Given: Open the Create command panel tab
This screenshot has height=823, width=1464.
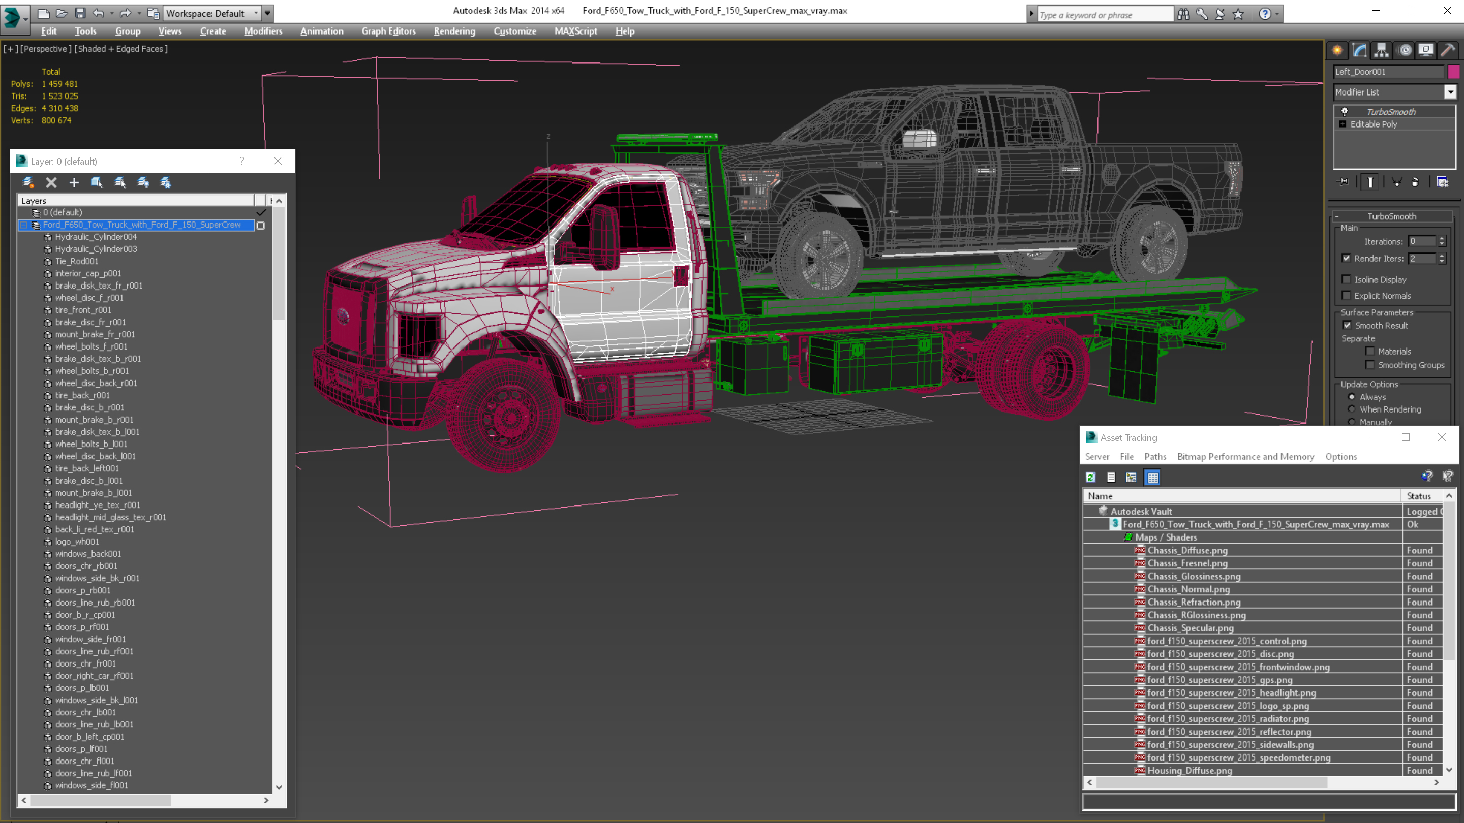Looking at the screenshot, I should 1337,51.
